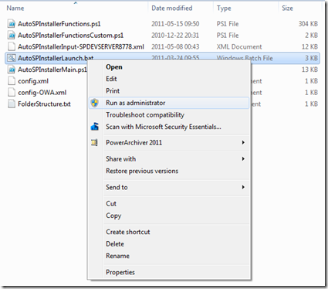Open the Share with entry

point(169,159)
